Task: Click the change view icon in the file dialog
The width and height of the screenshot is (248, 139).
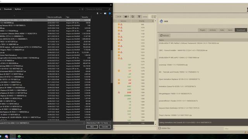Action: pos(97,14)
